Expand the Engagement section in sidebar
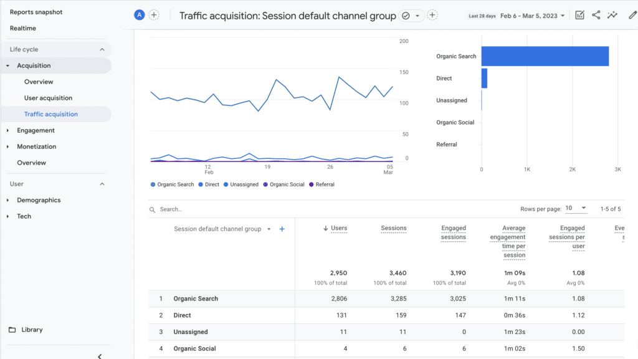Viewport: 638px width, 359px height. [x=36, y=130]
